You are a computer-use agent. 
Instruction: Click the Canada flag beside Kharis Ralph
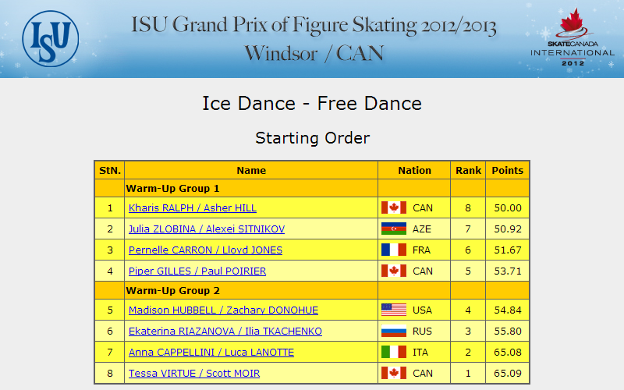[394, 207]
